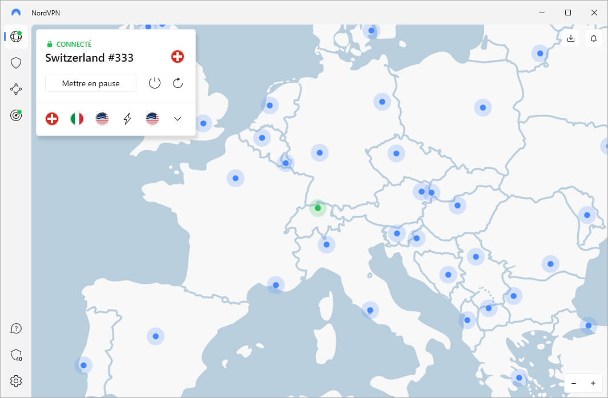Viewport: 608px width, 398px height.
Task: Select the Marseille server dot on coast
Action: click(x=276, y=285)
